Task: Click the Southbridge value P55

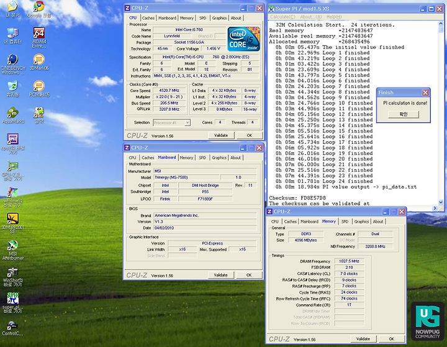Action: [205, 192]
